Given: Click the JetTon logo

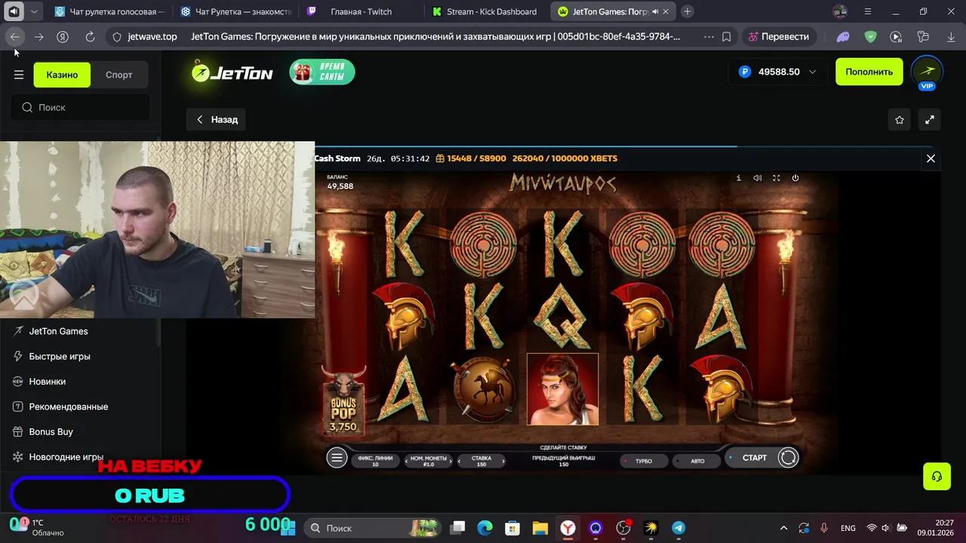Looking at the screenshot, I should click(232, 72).
